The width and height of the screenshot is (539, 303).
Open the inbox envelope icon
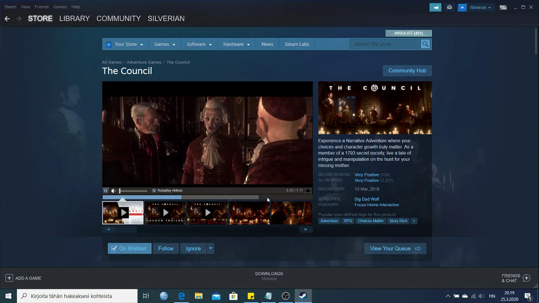pos(449,7)
